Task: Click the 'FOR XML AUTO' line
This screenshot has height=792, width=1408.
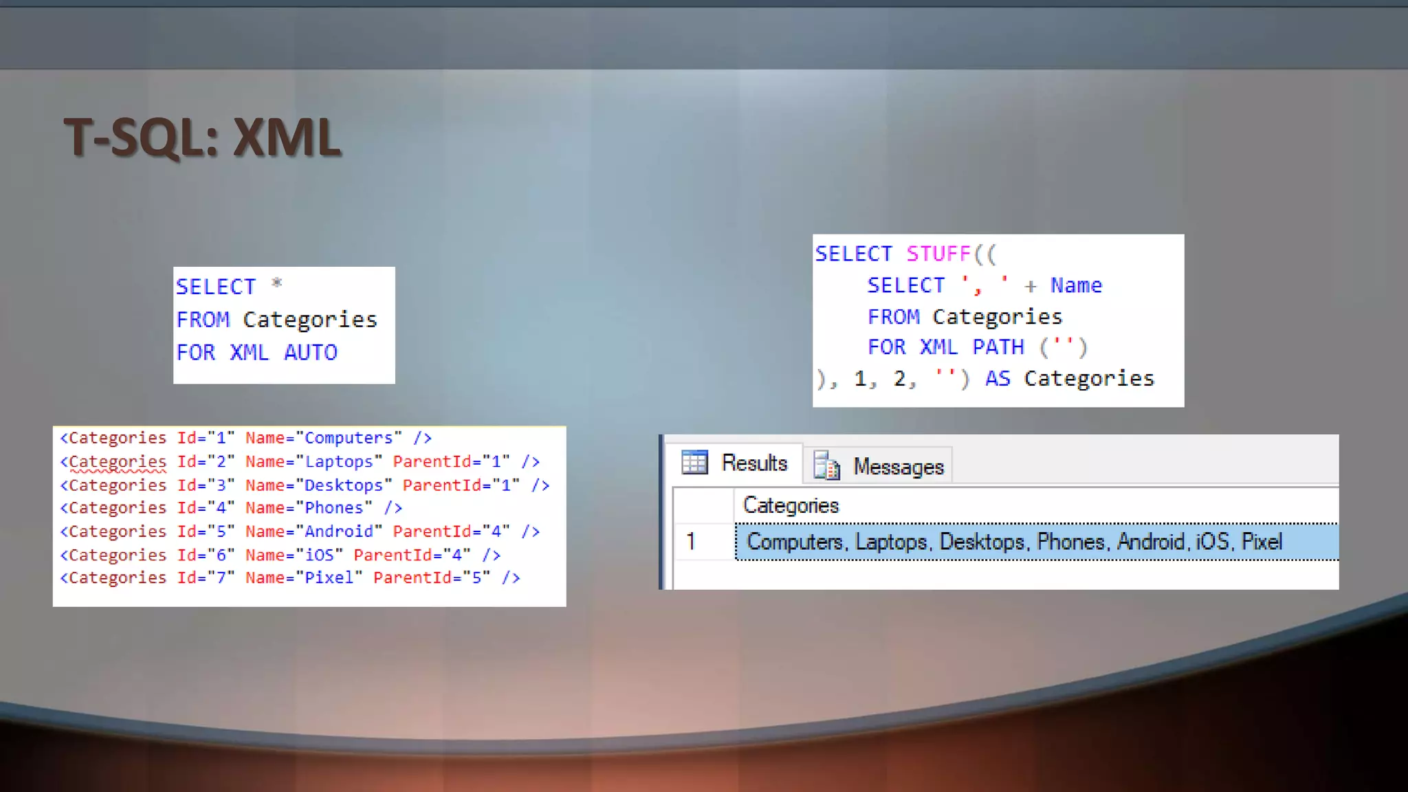Action: 256,352
